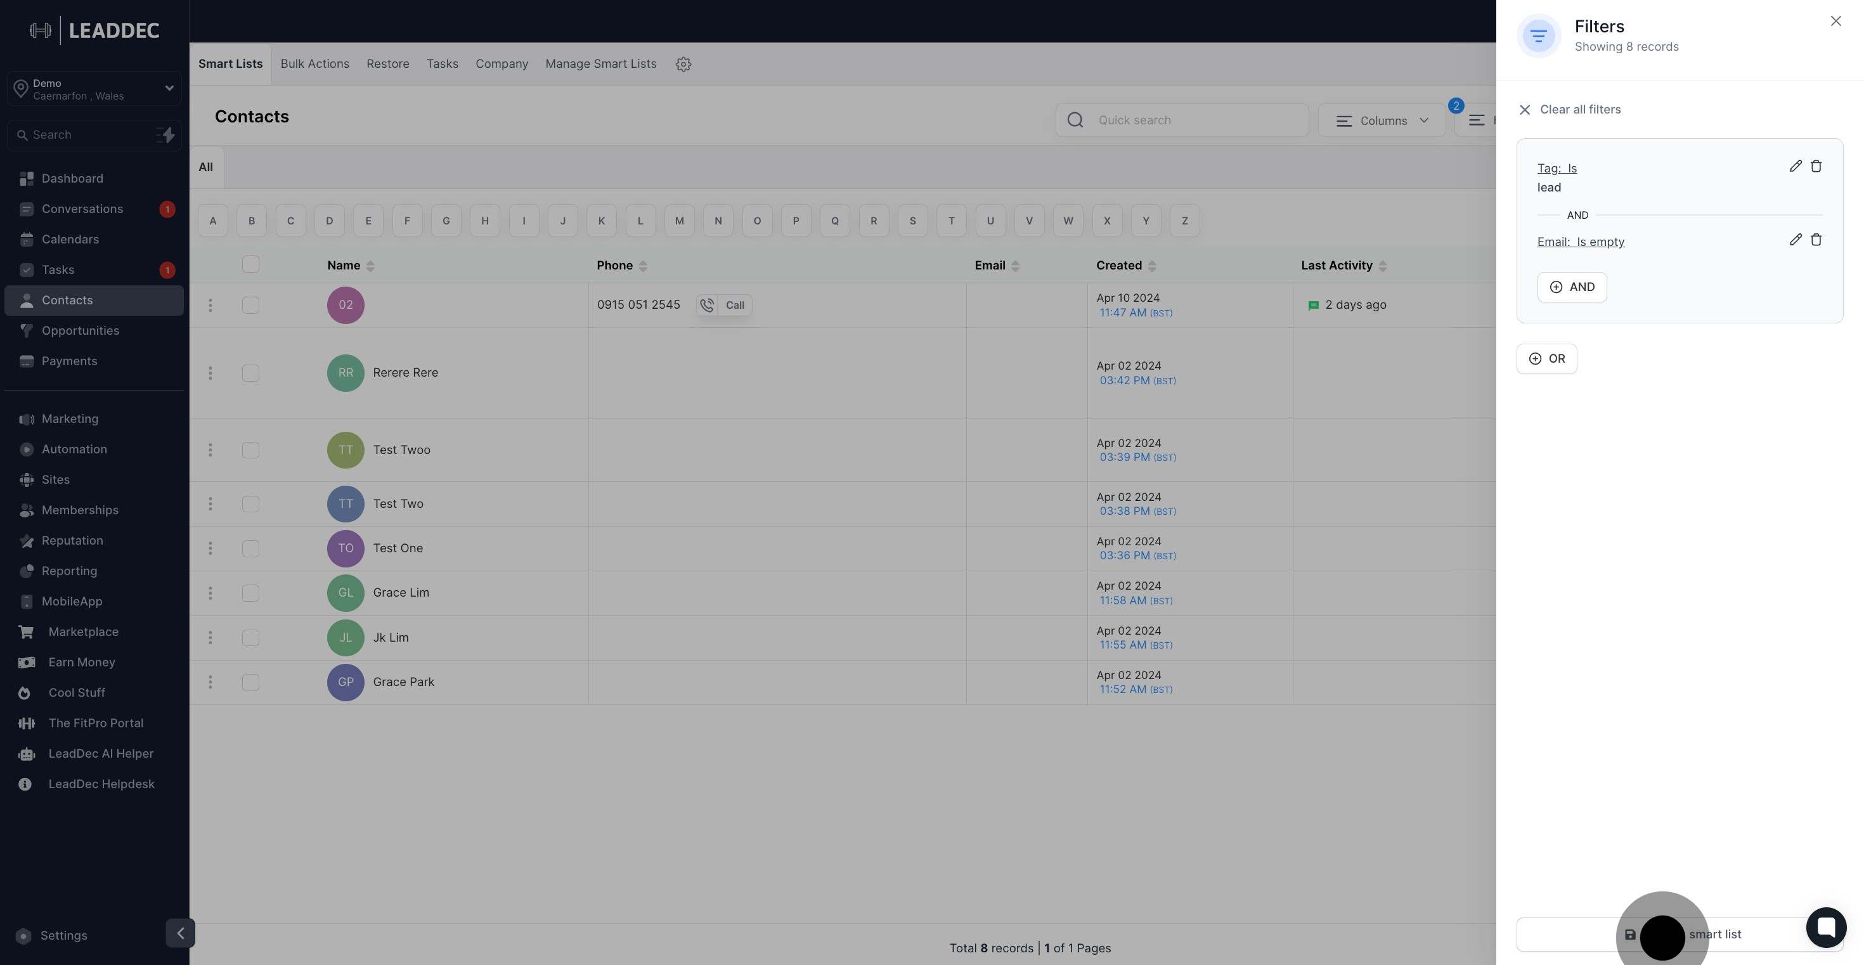Open row actions for Jk Lim
Screen dimensions: 1864x965
[x=210, y=638]
